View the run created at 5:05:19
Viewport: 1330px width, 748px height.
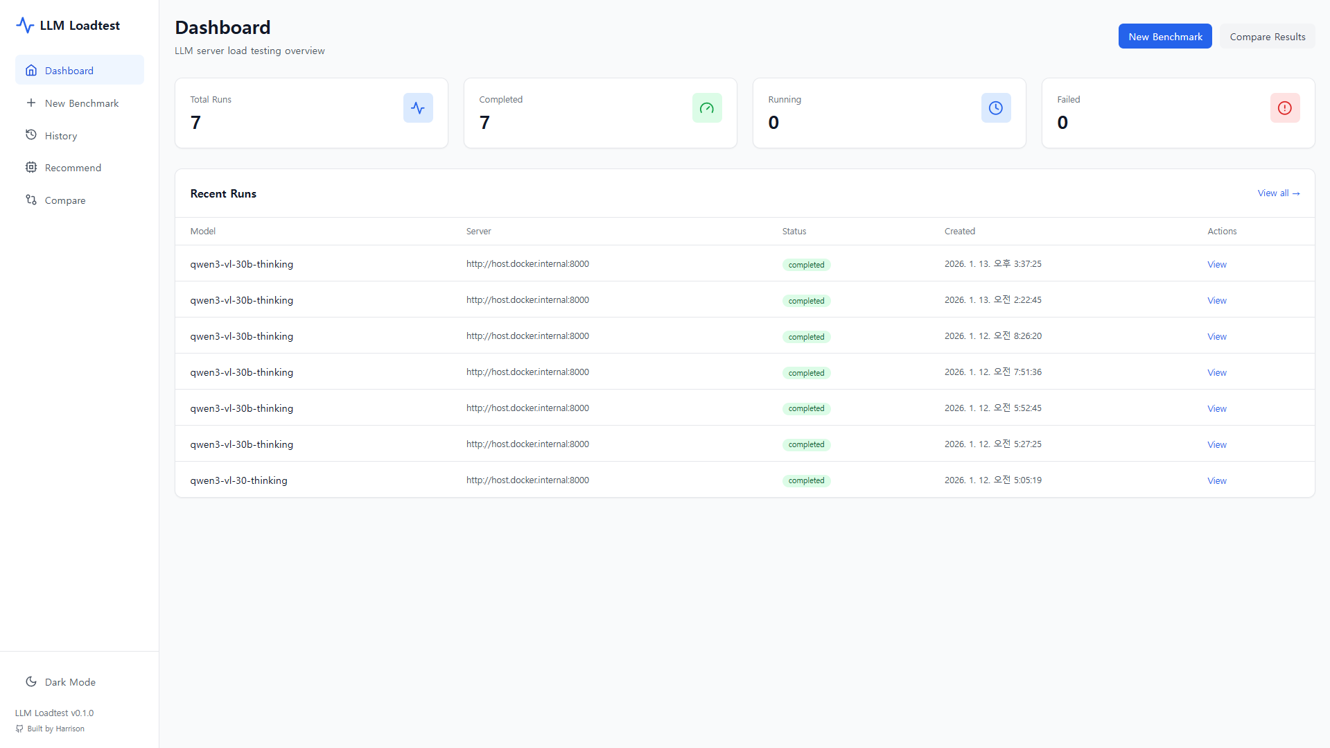click(x=1216, y=480)
